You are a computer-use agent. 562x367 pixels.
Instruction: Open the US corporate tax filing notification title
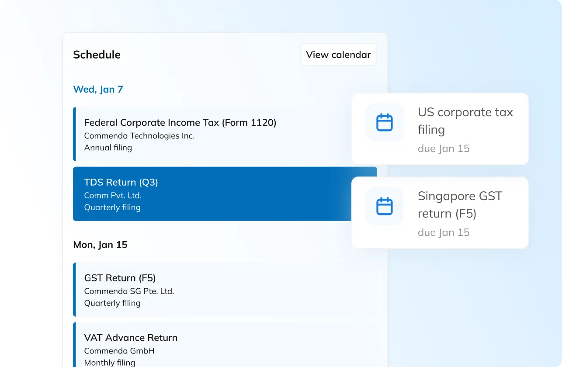(x=465, y=121)
